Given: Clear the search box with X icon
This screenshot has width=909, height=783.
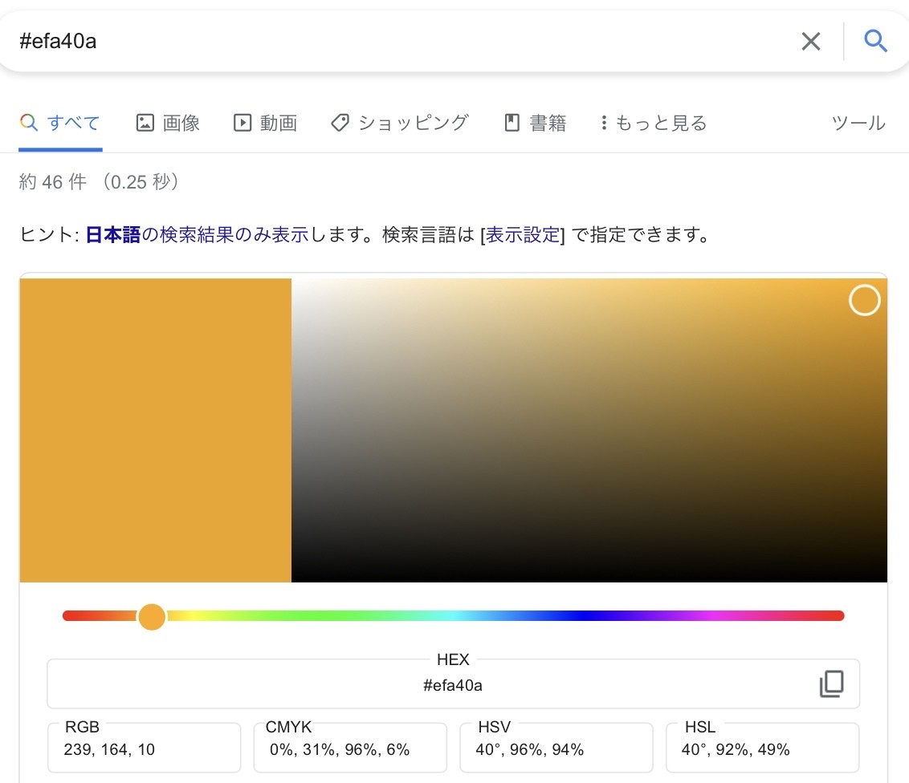Looking at the screenshot, I should pyautogui.click(x=811, y=41).
